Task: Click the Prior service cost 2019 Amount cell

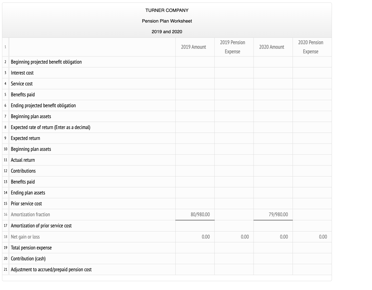Action: (x=195, y=204)
